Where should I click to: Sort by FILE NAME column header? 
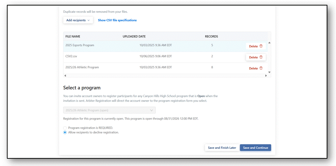[x=73, y=36]
